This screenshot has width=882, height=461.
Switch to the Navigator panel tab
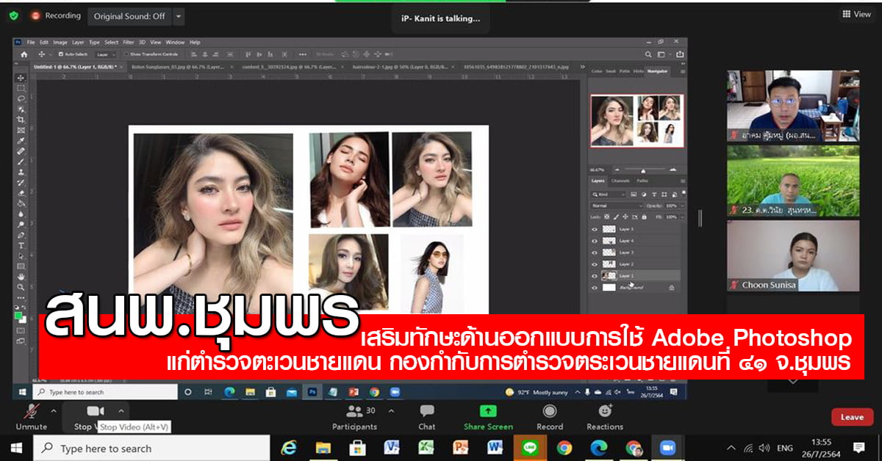pos(658,71)
